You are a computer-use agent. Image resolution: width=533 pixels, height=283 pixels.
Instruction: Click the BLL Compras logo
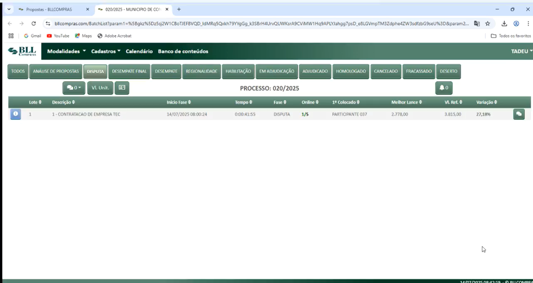coord(22,51)
